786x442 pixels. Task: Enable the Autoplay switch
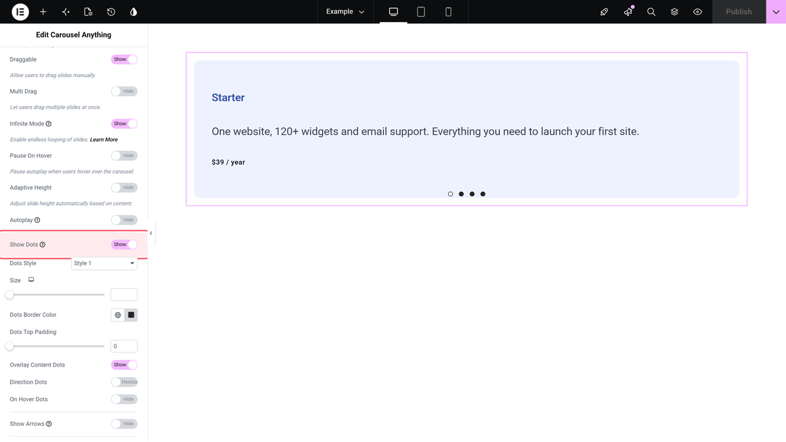124,220
